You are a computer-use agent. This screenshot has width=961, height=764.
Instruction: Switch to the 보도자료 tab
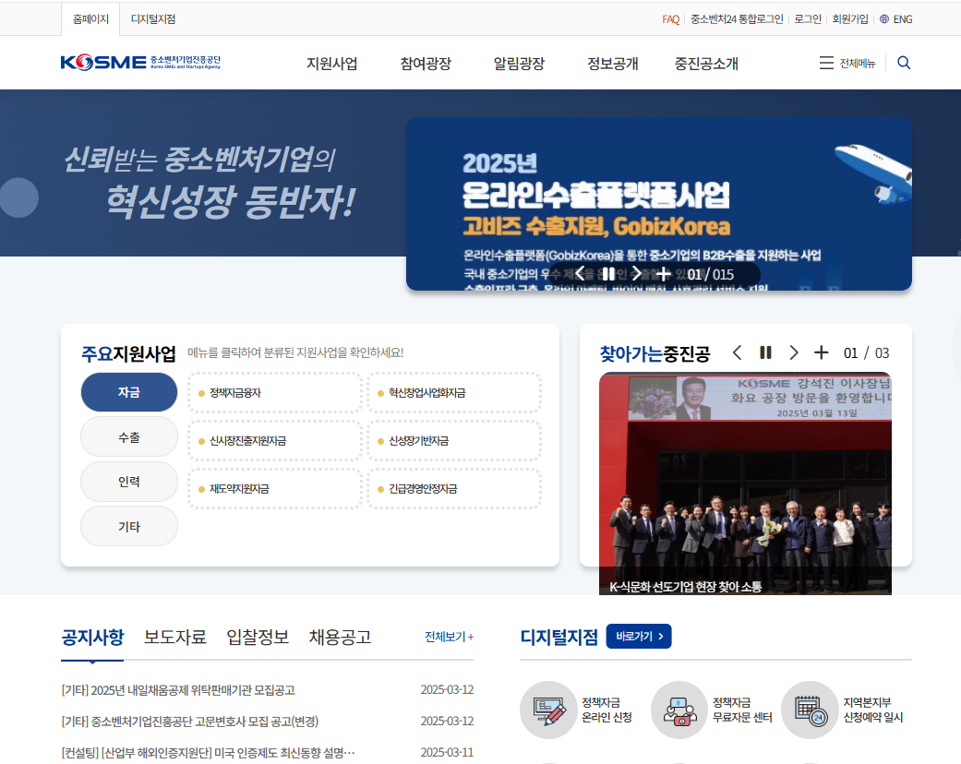[175, 638]
